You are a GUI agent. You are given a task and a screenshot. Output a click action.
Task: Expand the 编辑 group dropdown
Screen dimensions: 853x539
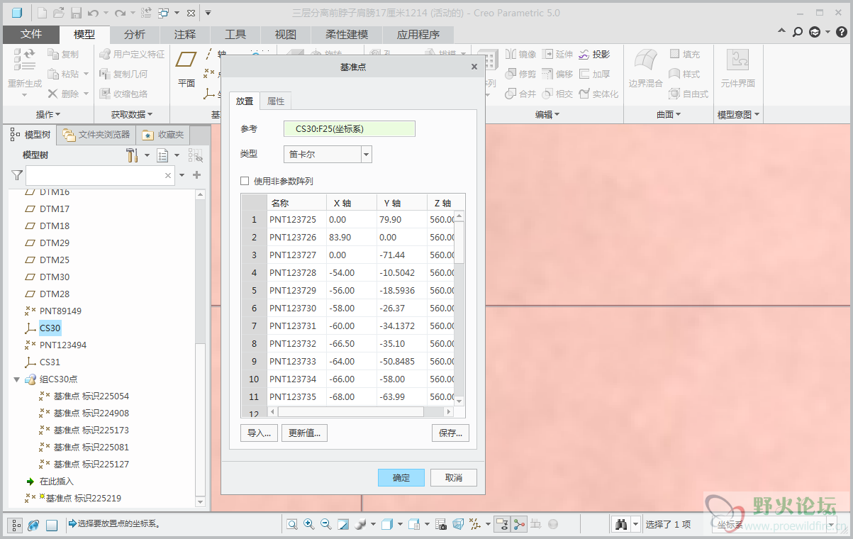547,114
